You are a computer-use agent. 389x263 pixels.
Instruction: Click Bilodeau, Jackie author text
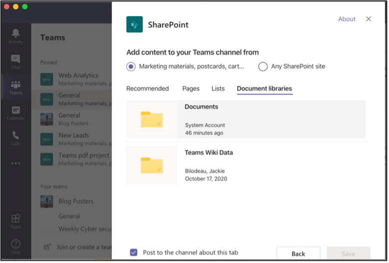tap(205, 171)
